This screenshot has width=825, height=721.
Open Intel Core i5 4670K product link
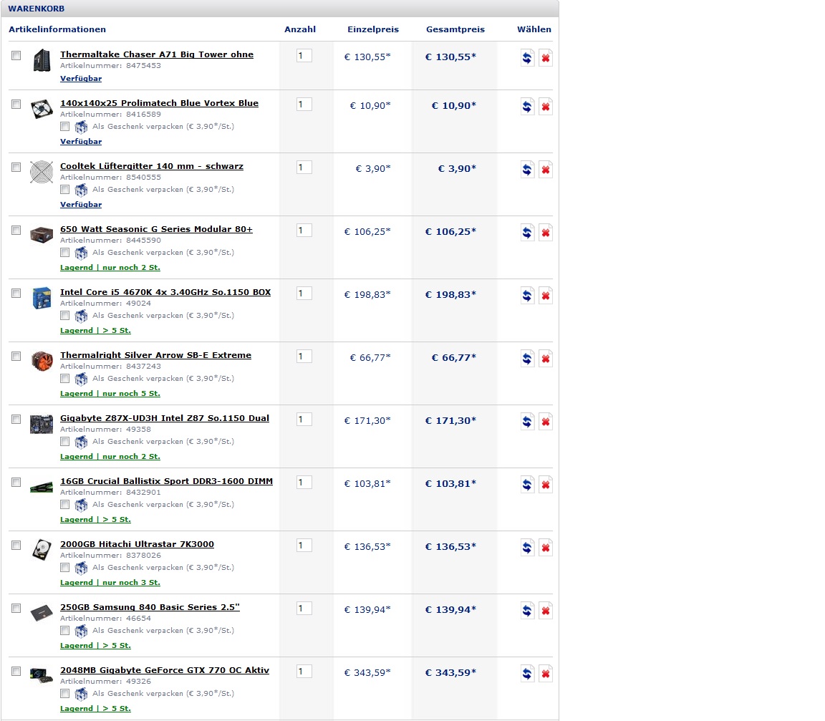coord(165,292)
